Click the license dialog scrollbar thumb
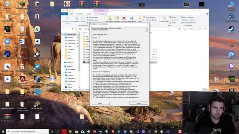Viewport: 239px width, 134px height. click(x=147, y=31)
